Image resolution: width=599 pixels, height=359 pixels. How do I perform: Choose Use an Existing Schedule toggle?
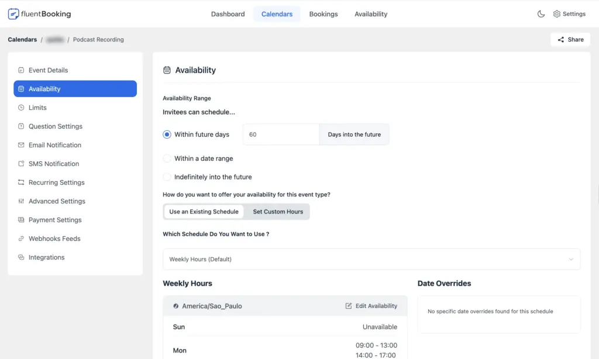[x=204, y=212]
